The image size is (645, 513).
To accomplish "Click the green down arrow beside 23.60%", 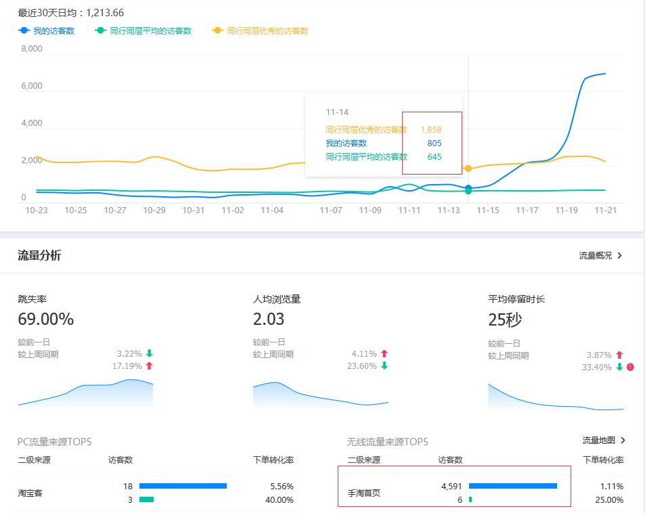I will 385,365.
